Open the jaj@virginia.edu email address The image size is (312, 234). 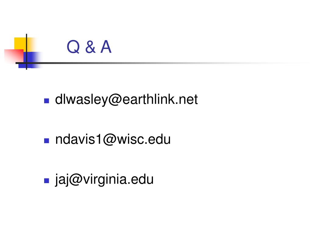104,179
